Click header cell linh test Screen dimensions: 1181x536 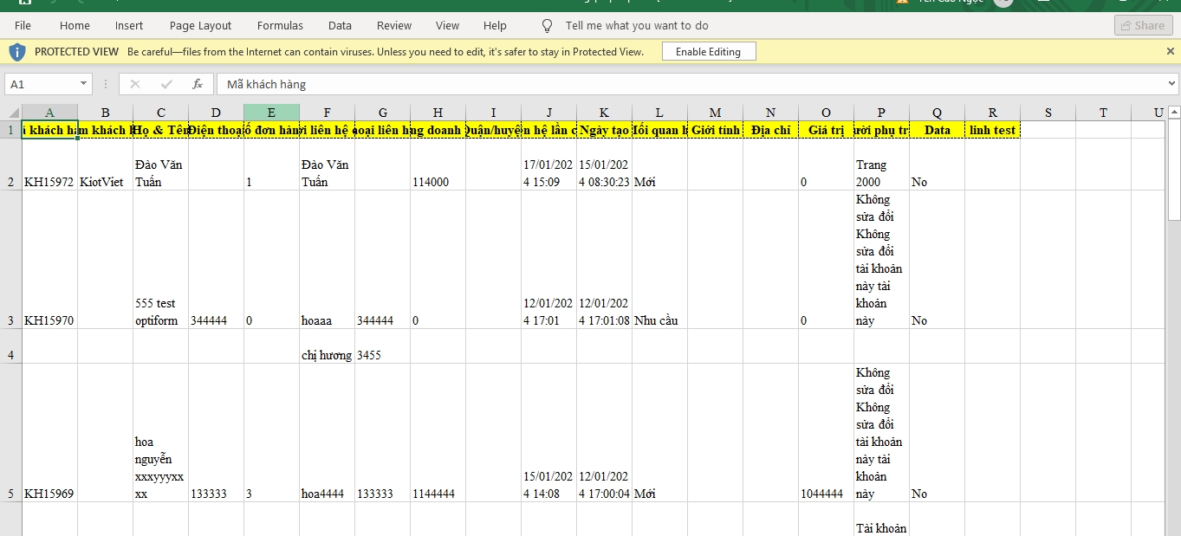click(992, 130)
